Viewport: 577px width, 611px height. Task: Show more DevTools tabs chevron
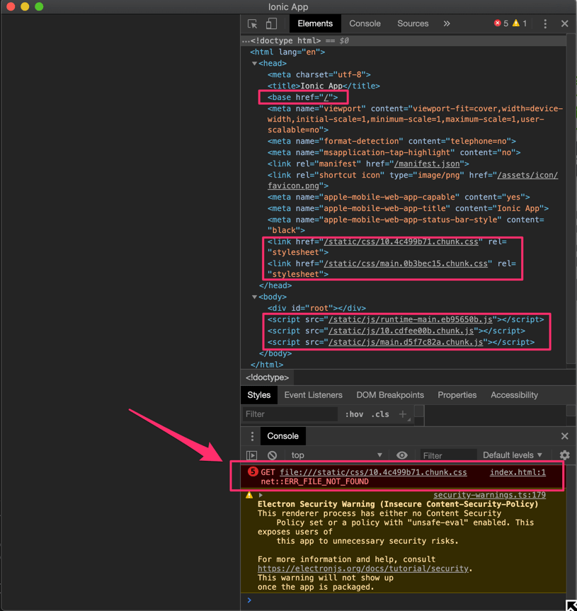[x=447, y=24]
